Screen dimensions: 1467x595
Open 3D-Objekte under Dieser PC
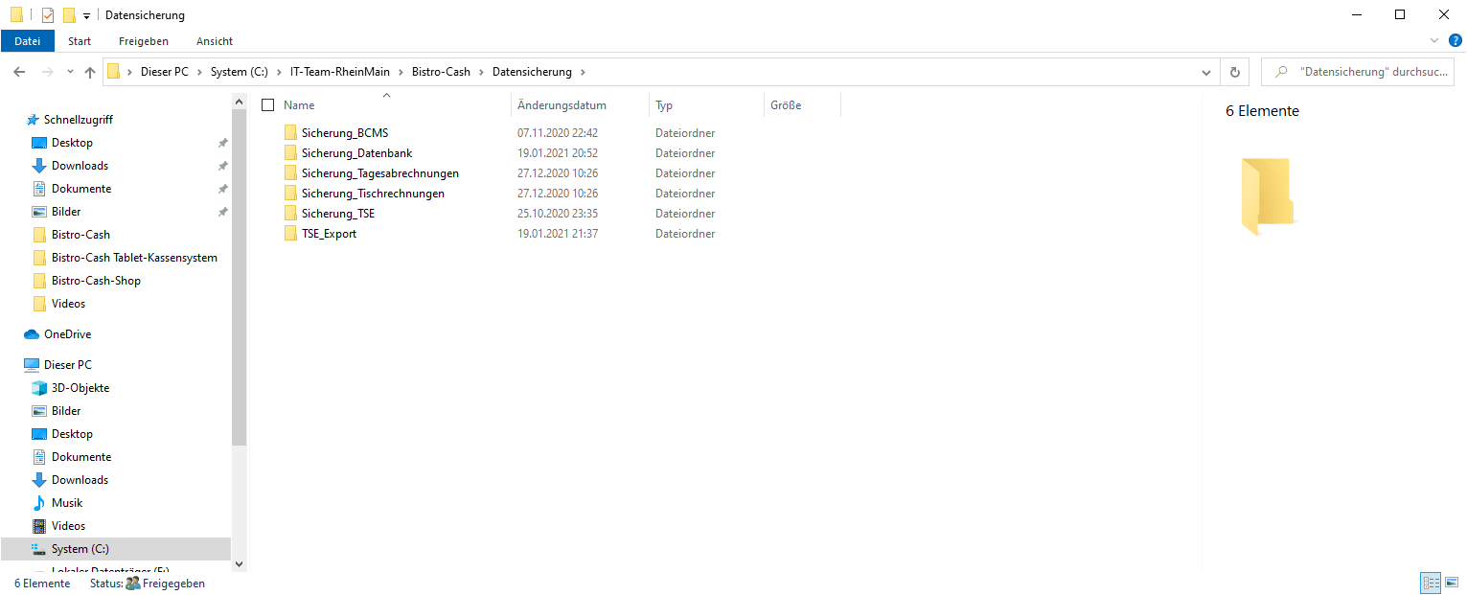coord(80,388)
